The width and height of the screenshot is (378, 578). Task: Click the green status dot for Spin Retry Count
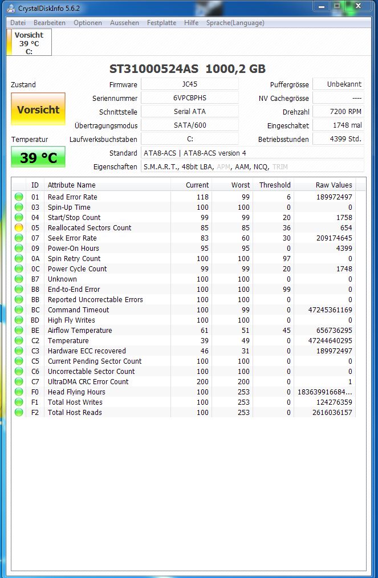pos(19,259)
